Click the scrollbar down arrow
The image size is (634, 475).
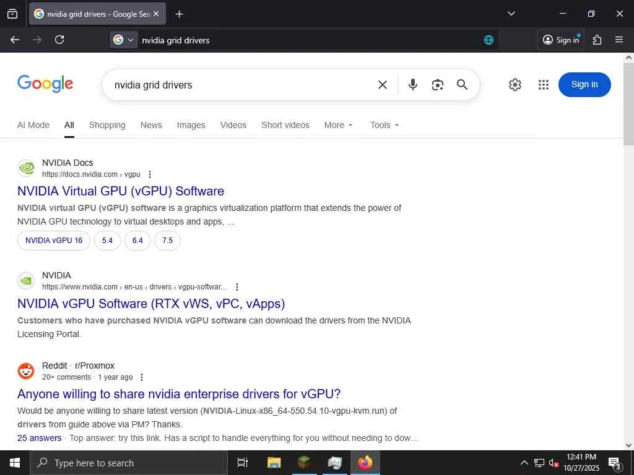coord(629,445)
